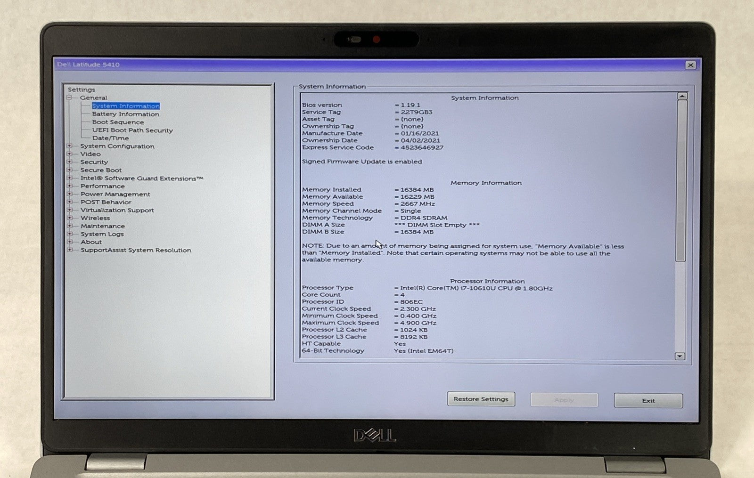Click the Restore Settings button
The width and height of the screenshot is (754, 478).
click(x=481, y=399)
